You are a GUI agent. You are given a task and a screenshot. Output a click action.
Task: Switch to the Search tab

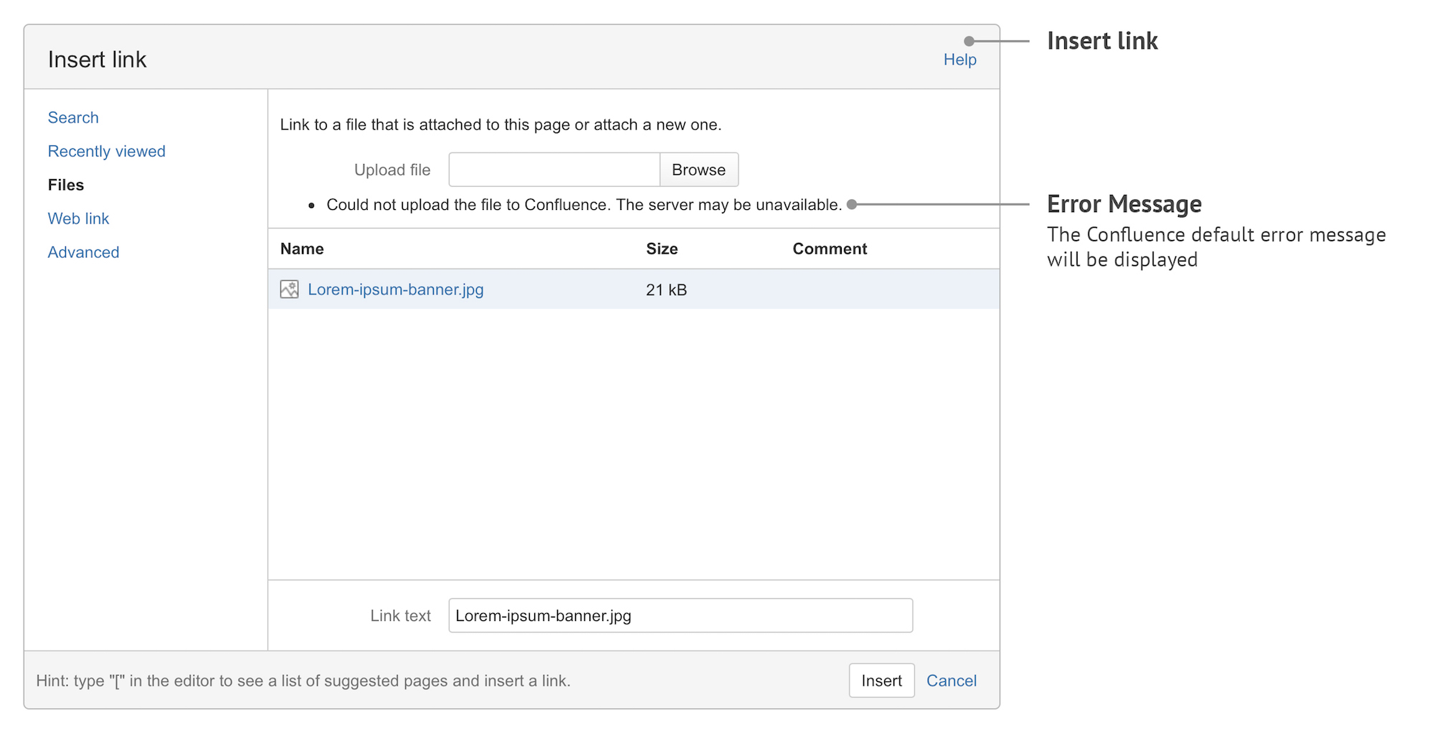[73, 117]
